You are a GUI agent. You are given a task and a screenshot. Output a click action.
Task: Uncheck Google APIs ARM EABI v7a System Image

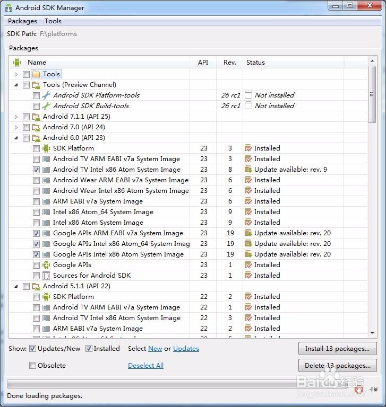point(36,233)
